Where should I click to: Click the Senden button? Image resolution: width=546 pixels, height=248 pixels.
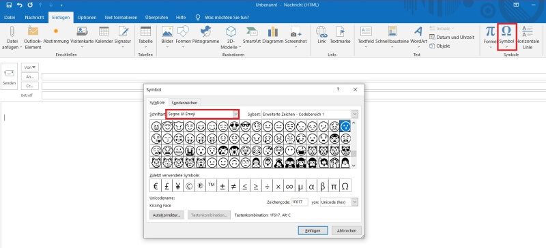click(x=10, y=76)
